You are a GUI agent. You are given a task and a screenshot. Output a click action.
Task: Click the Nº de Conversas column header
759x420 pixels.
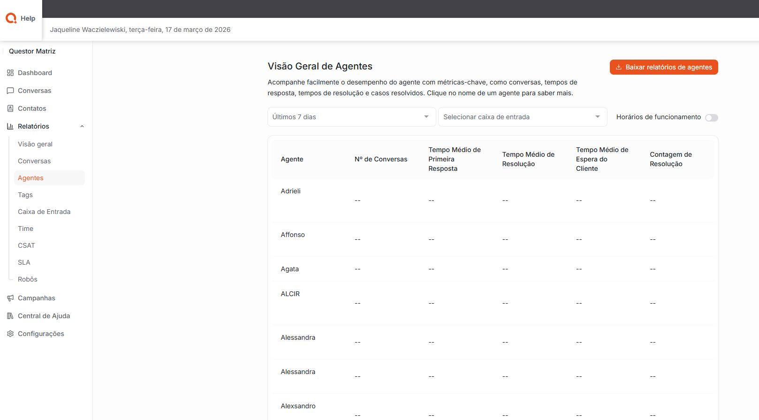coord(380,159)
